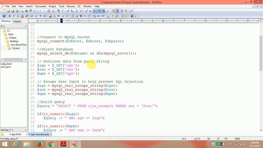Open the Project menu
Image resolution: width=263 pixels, height=148 pixels.
coord(52,7)
